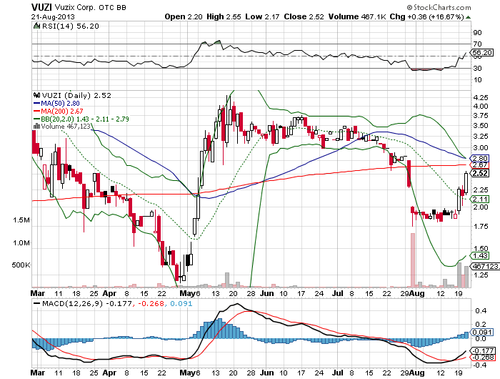Click the MACD(12,26,9) legend label
The width and height of the screenshot is (500, 379).
72,304
